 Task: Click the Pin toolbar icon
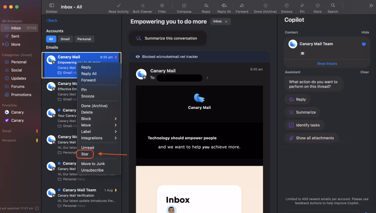click(302, 5)
